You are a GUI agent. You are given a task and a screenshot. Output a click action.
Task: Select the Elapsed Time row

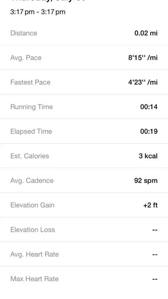[x=84, y=131]
